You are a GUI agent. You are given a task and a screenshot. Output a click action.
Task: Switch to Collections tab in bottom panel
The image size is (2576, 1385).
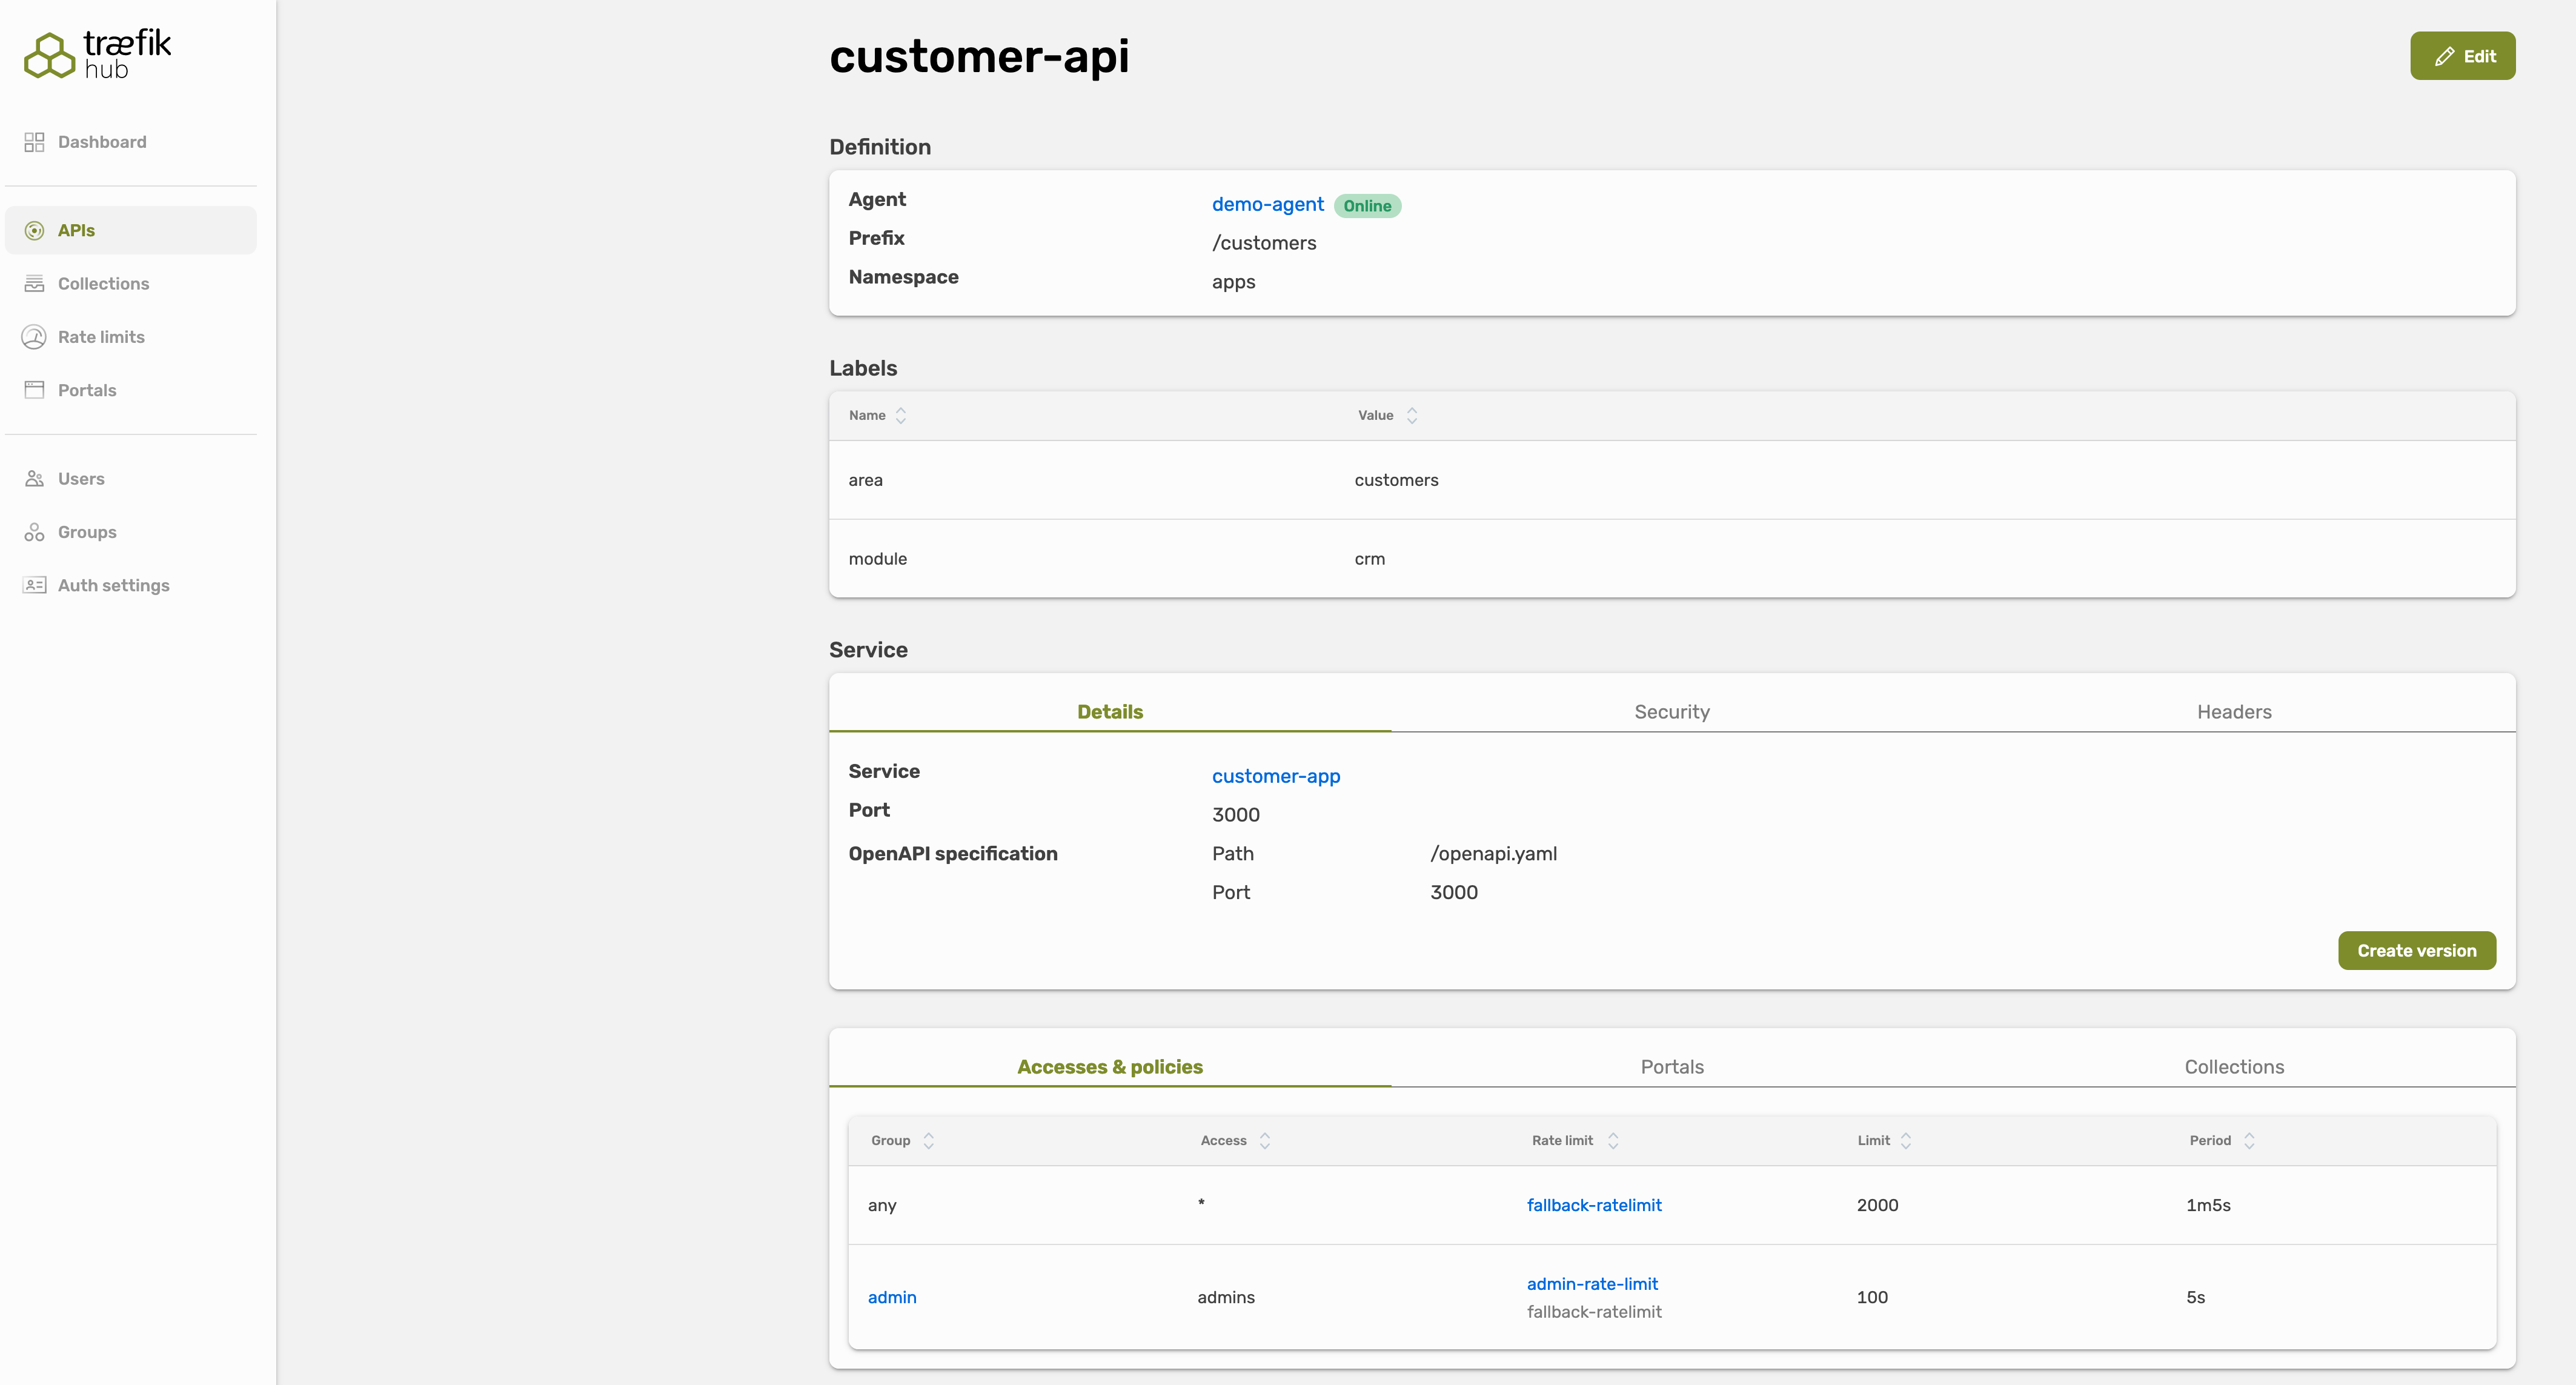(2233, 1067)
